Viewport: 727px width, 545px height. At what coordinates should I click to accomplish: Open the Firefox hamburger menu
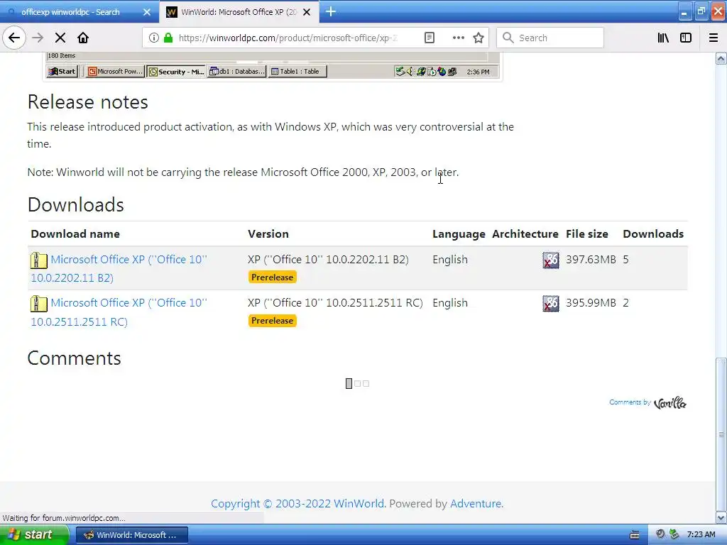tap(713, 38)
